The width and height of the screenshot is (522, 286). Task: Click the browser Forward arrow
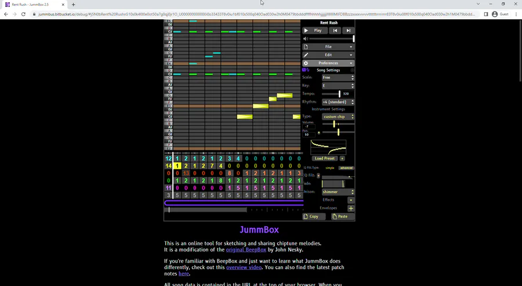click(x=14, y=15)
